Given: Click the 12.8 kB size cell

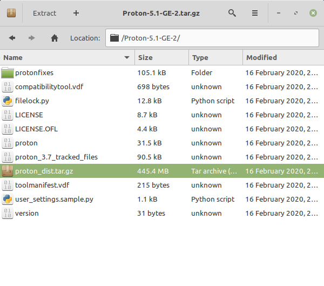Looking at the screenshot, I should pos(150,101).
